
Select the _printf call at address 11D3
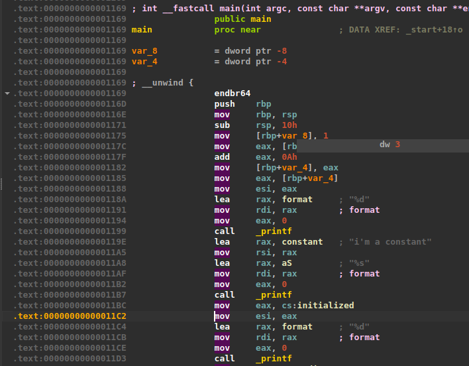[274, 359]
